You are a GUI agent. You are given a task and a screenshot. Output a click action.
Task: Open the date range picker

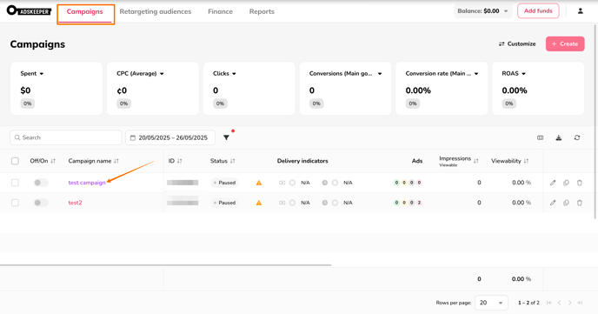pos(170,137)
